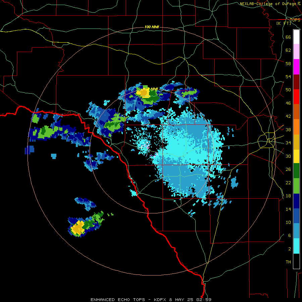The image size is (302, 302).
Task: Select the 'KDFX' radar site identifier
Action: (161, 300)
